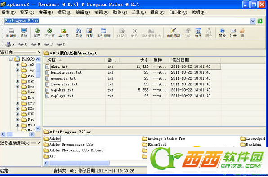Viewport: 268px width, 177px height.
Task: Select the akas.txt file
Action: pos(59,67)
